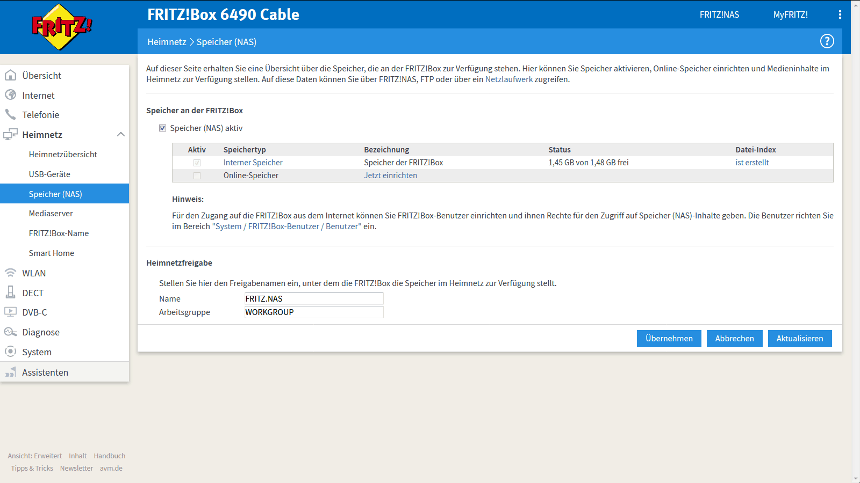Click the DVB-C screen icon
860x483 pixels.
coord(10,312)
